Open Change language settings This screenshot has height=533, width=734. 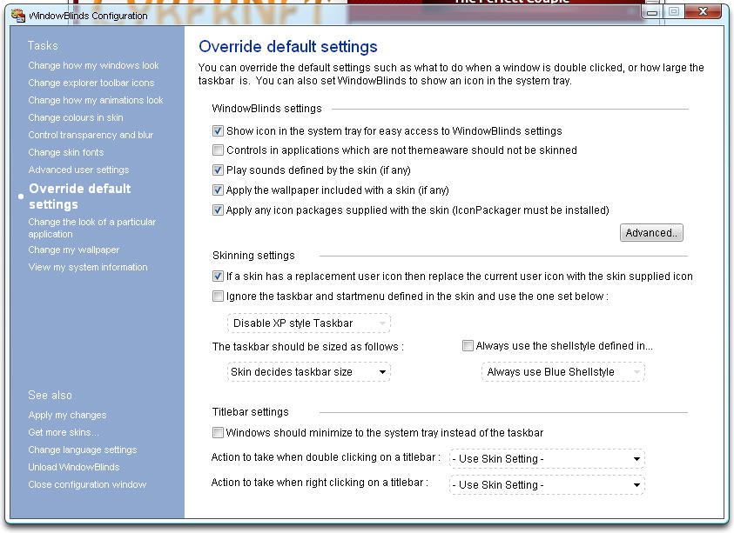click(83, 450)
